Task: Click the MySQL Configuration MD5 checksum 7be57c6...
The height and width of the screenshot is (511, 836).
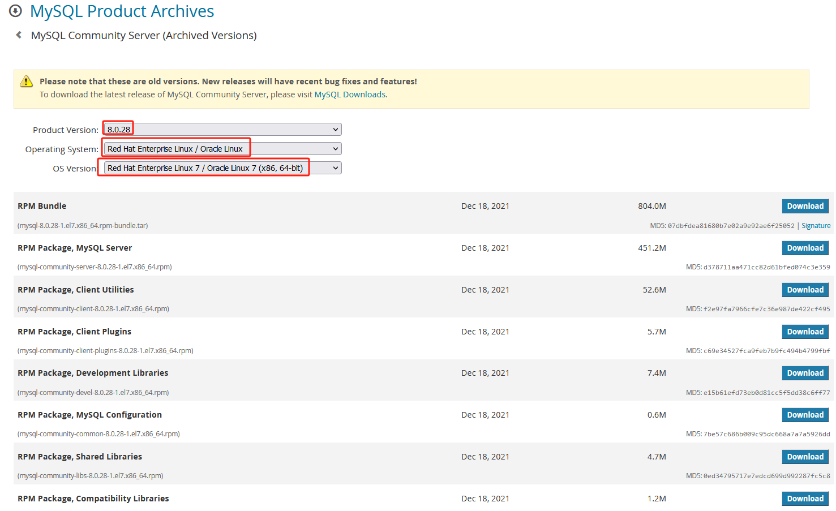Action: pos(767,434)
